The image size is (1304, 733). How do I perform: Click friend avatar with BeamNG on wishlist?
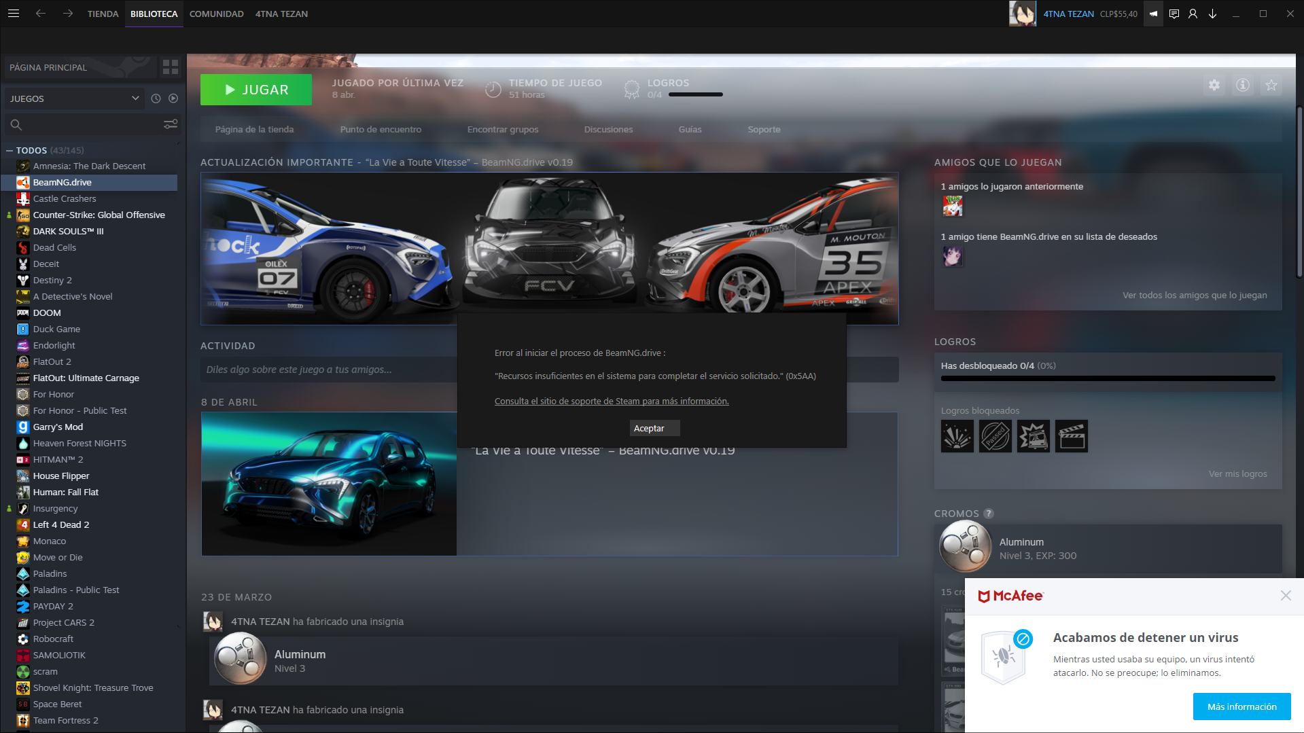coord(953,256)
